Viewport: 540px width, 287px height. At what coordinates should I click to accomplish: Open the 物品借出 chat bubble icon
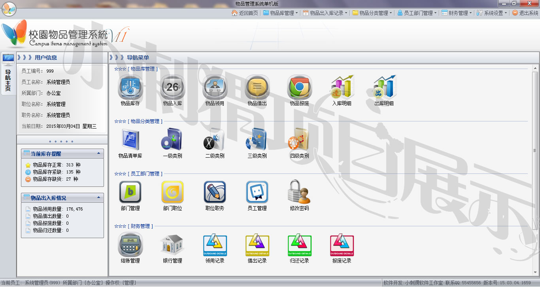[x=257, y=88]
